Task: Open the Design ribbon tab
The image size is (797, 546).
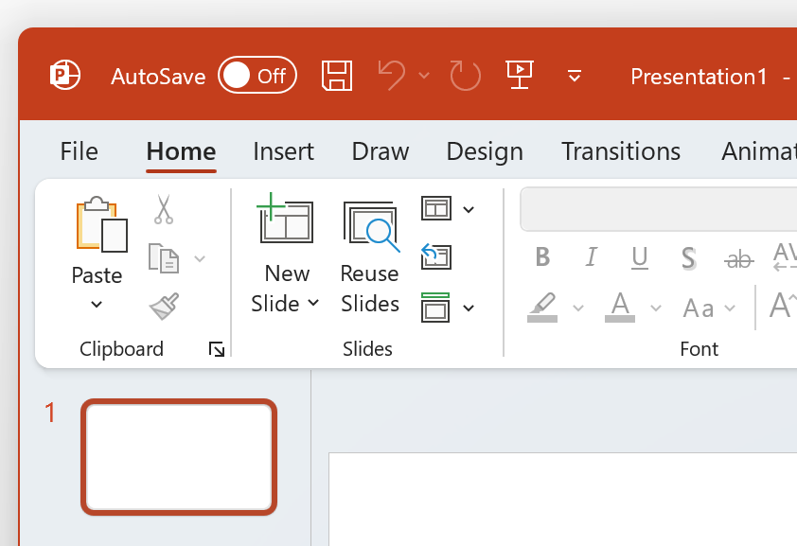Action: pyautogui.click(x=484, y=151)
